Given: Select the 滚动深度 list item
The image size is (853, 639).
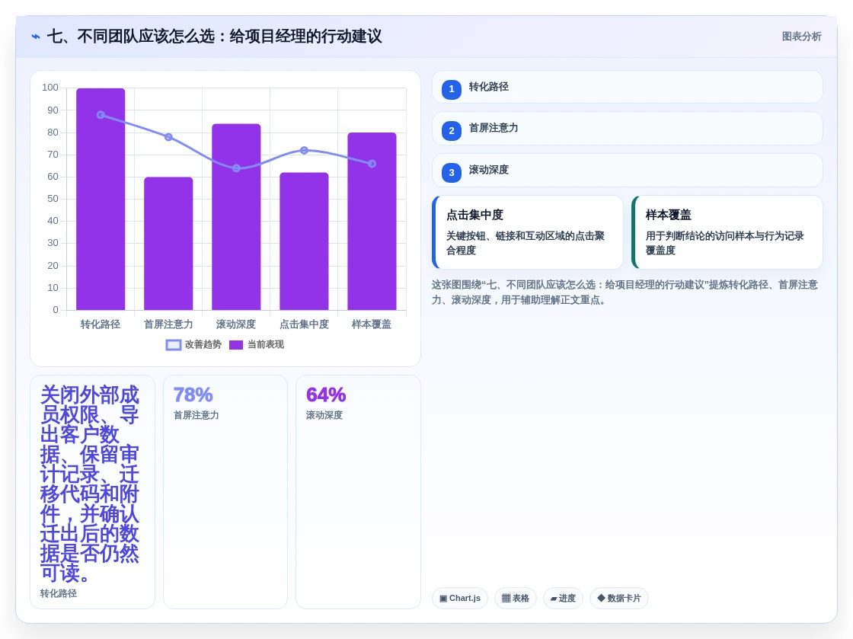Looking at the screenshot, I should 628,170.
